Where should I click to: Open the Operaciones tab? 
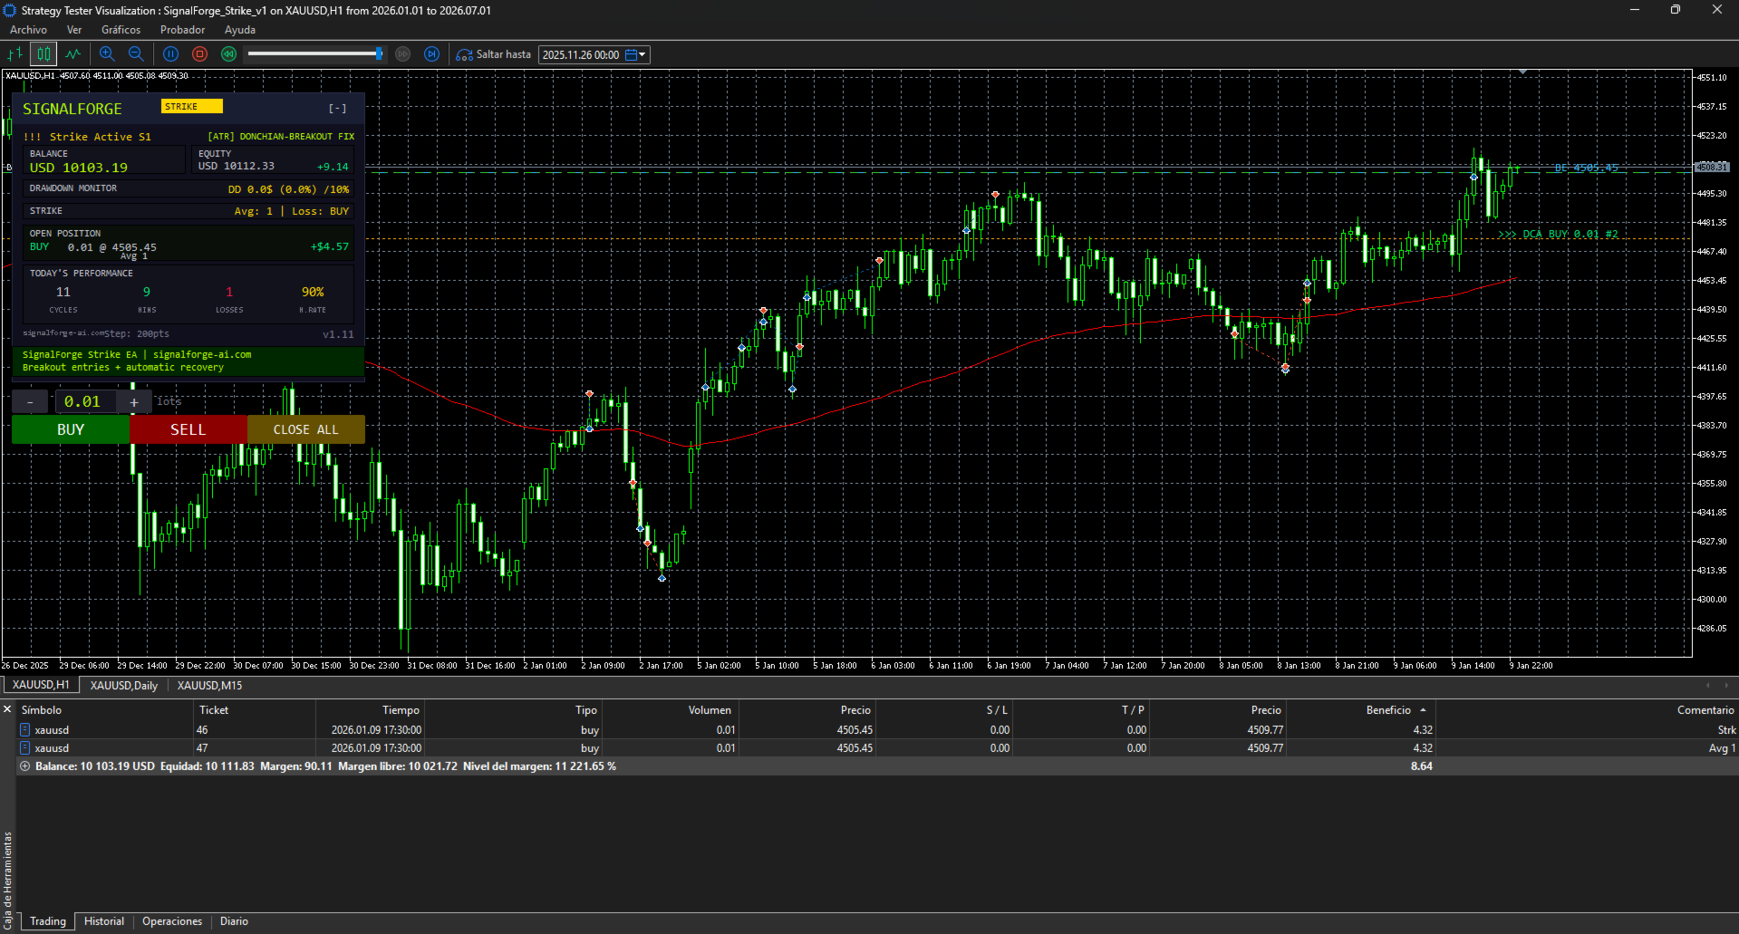pyautogui.click(x=172, y=921)
